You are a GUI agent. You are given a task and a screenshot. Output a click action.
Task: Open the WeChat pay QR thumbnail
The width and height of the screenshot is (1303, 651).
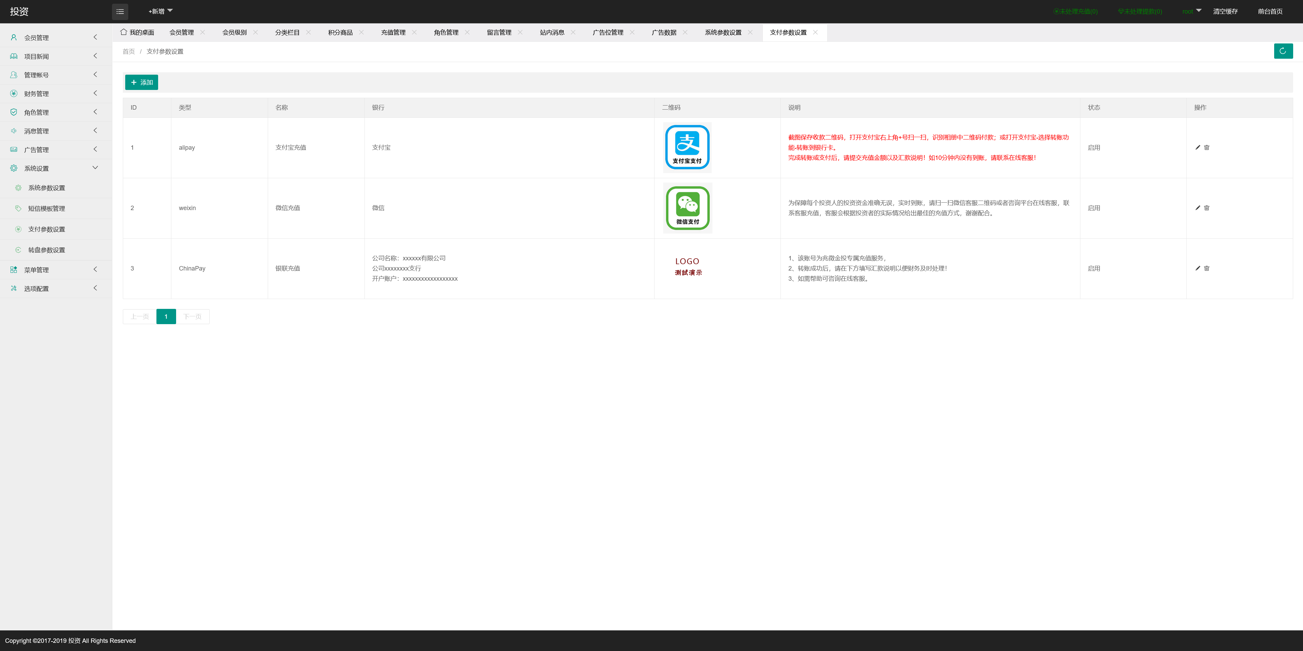pos(687,208)
